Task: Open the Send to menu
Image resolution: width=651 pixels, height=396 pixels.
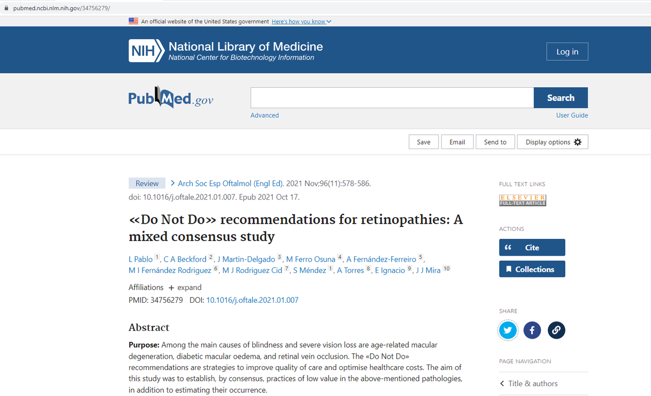Action: click(x=495, y=142)
